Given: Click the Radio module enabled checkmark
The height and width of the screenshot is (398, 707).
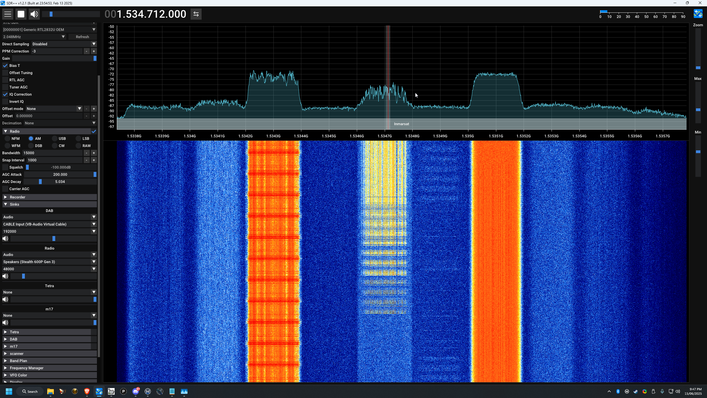Looking at the screenshot, I should pyautogui.click(x=94, y=131).
